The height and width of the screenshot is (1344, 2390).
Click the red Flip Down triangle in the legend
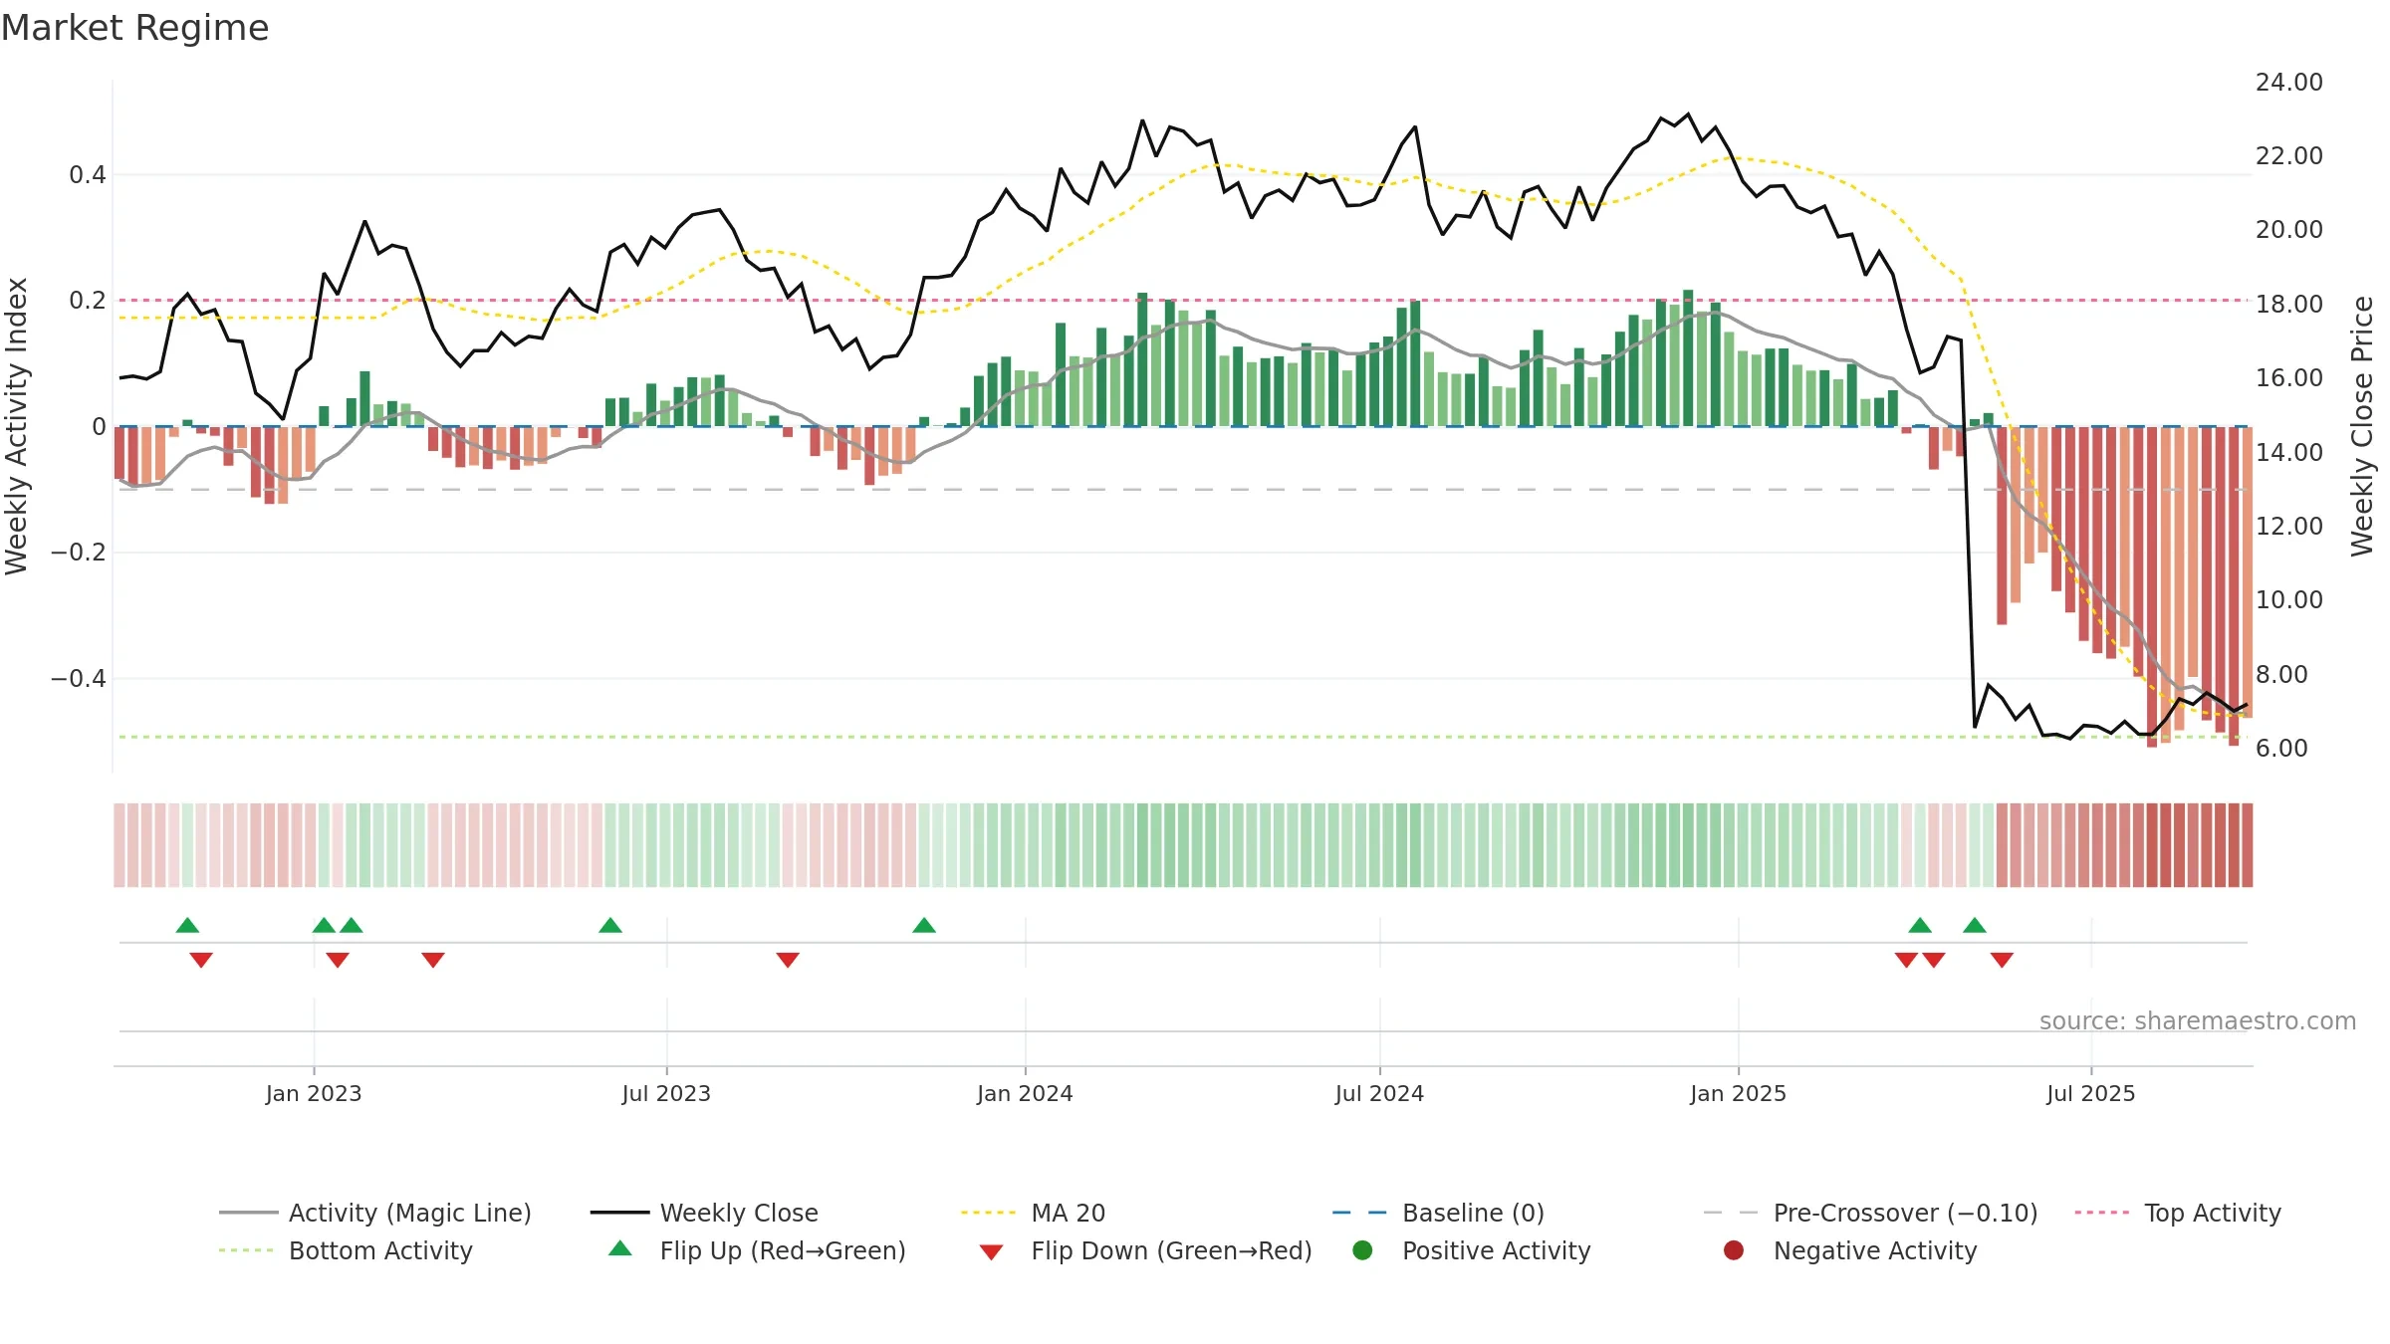point(991,1252)
